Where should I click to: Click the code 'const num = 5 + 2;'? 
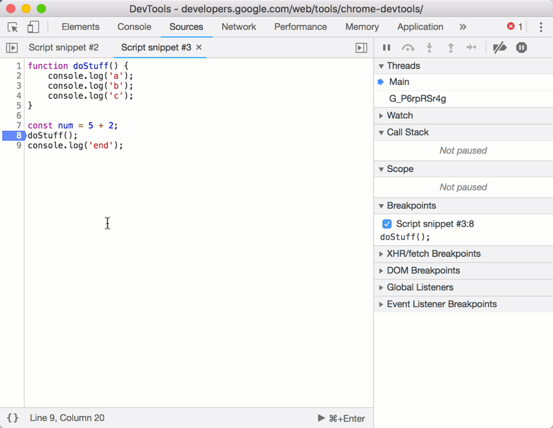coord(72,126)
